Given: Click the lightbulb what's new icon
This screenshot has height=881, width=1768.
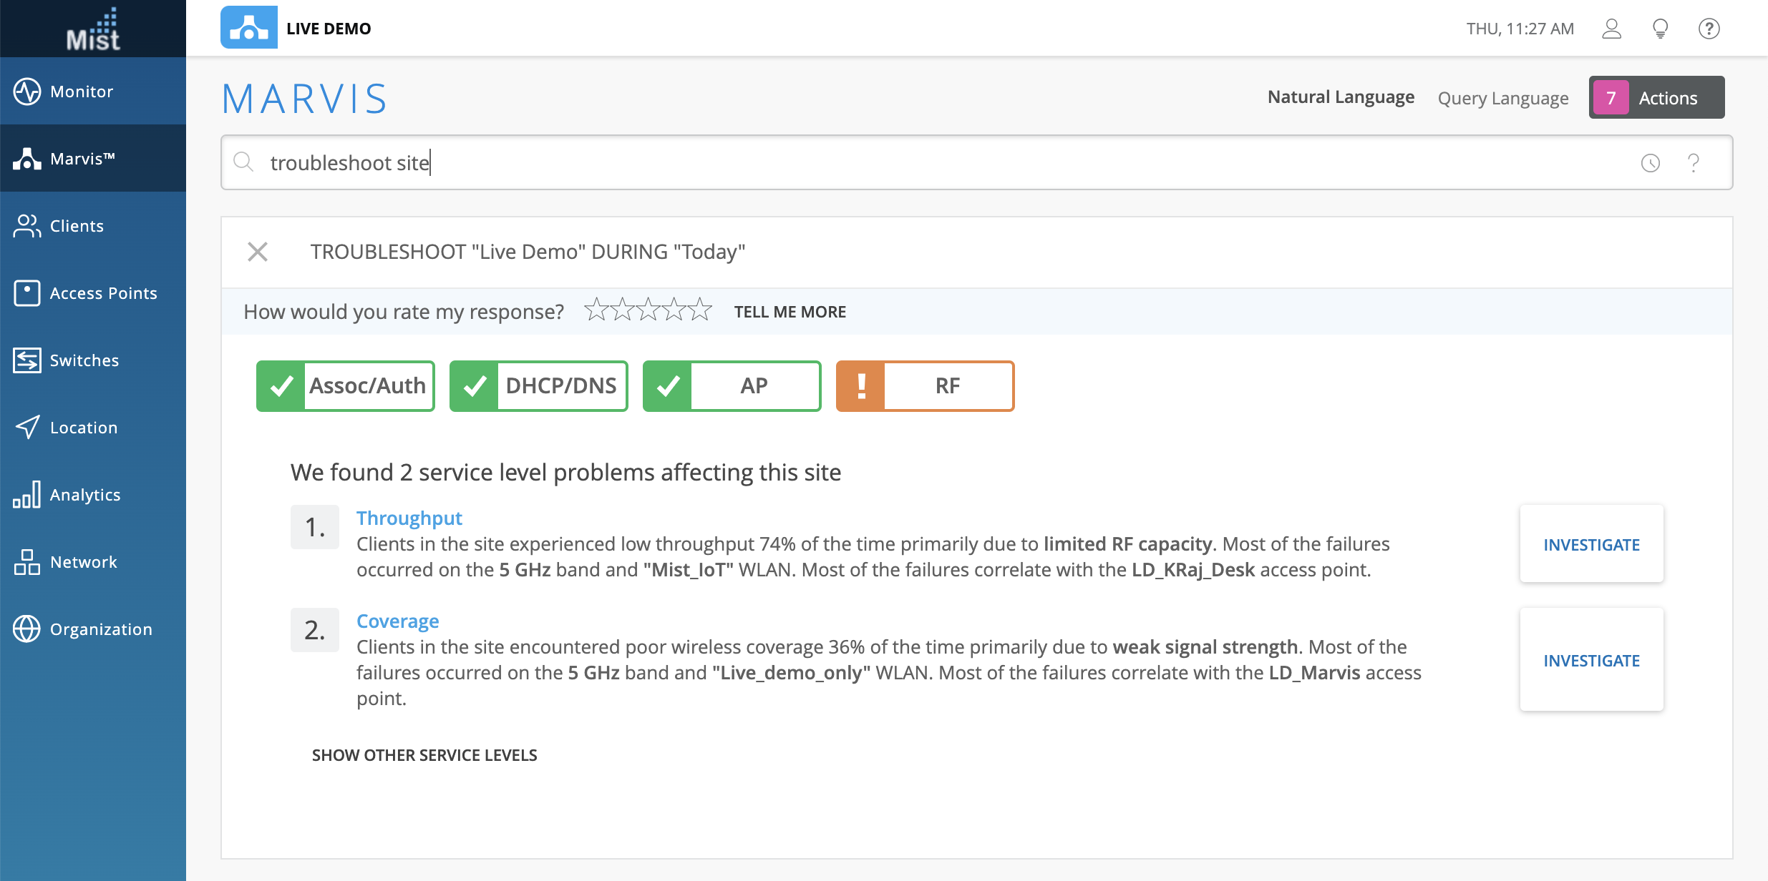Looking at the screenshot, I should [1660, 29].
